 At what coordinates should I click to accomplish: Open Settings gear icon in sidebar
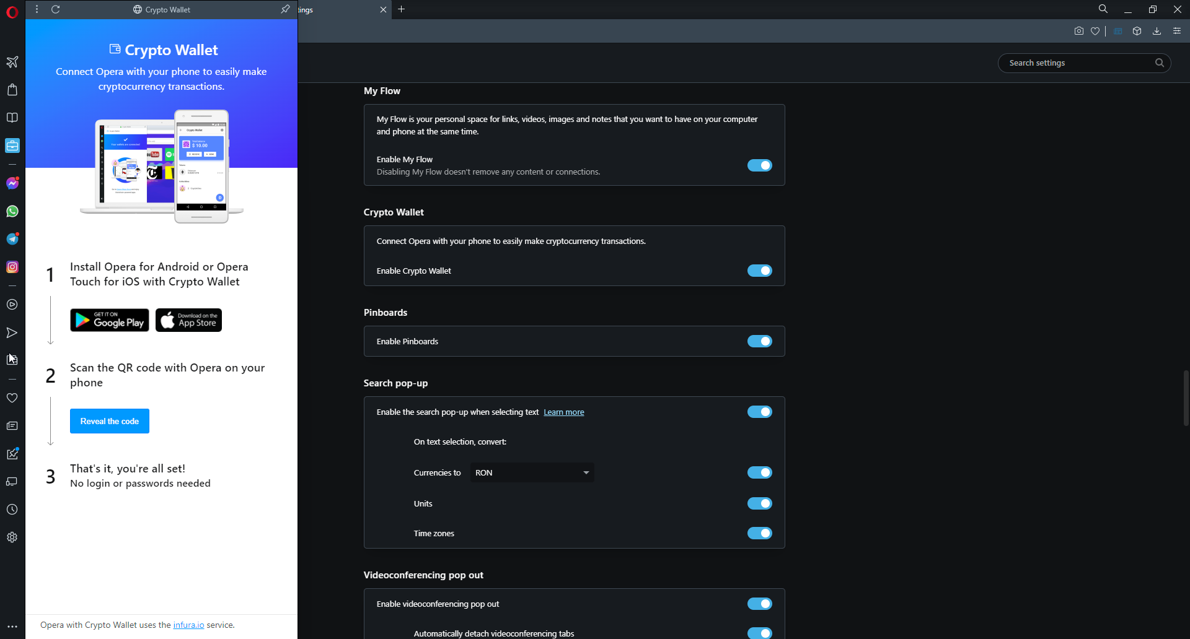pyautogui.click(x=12, y=537)
